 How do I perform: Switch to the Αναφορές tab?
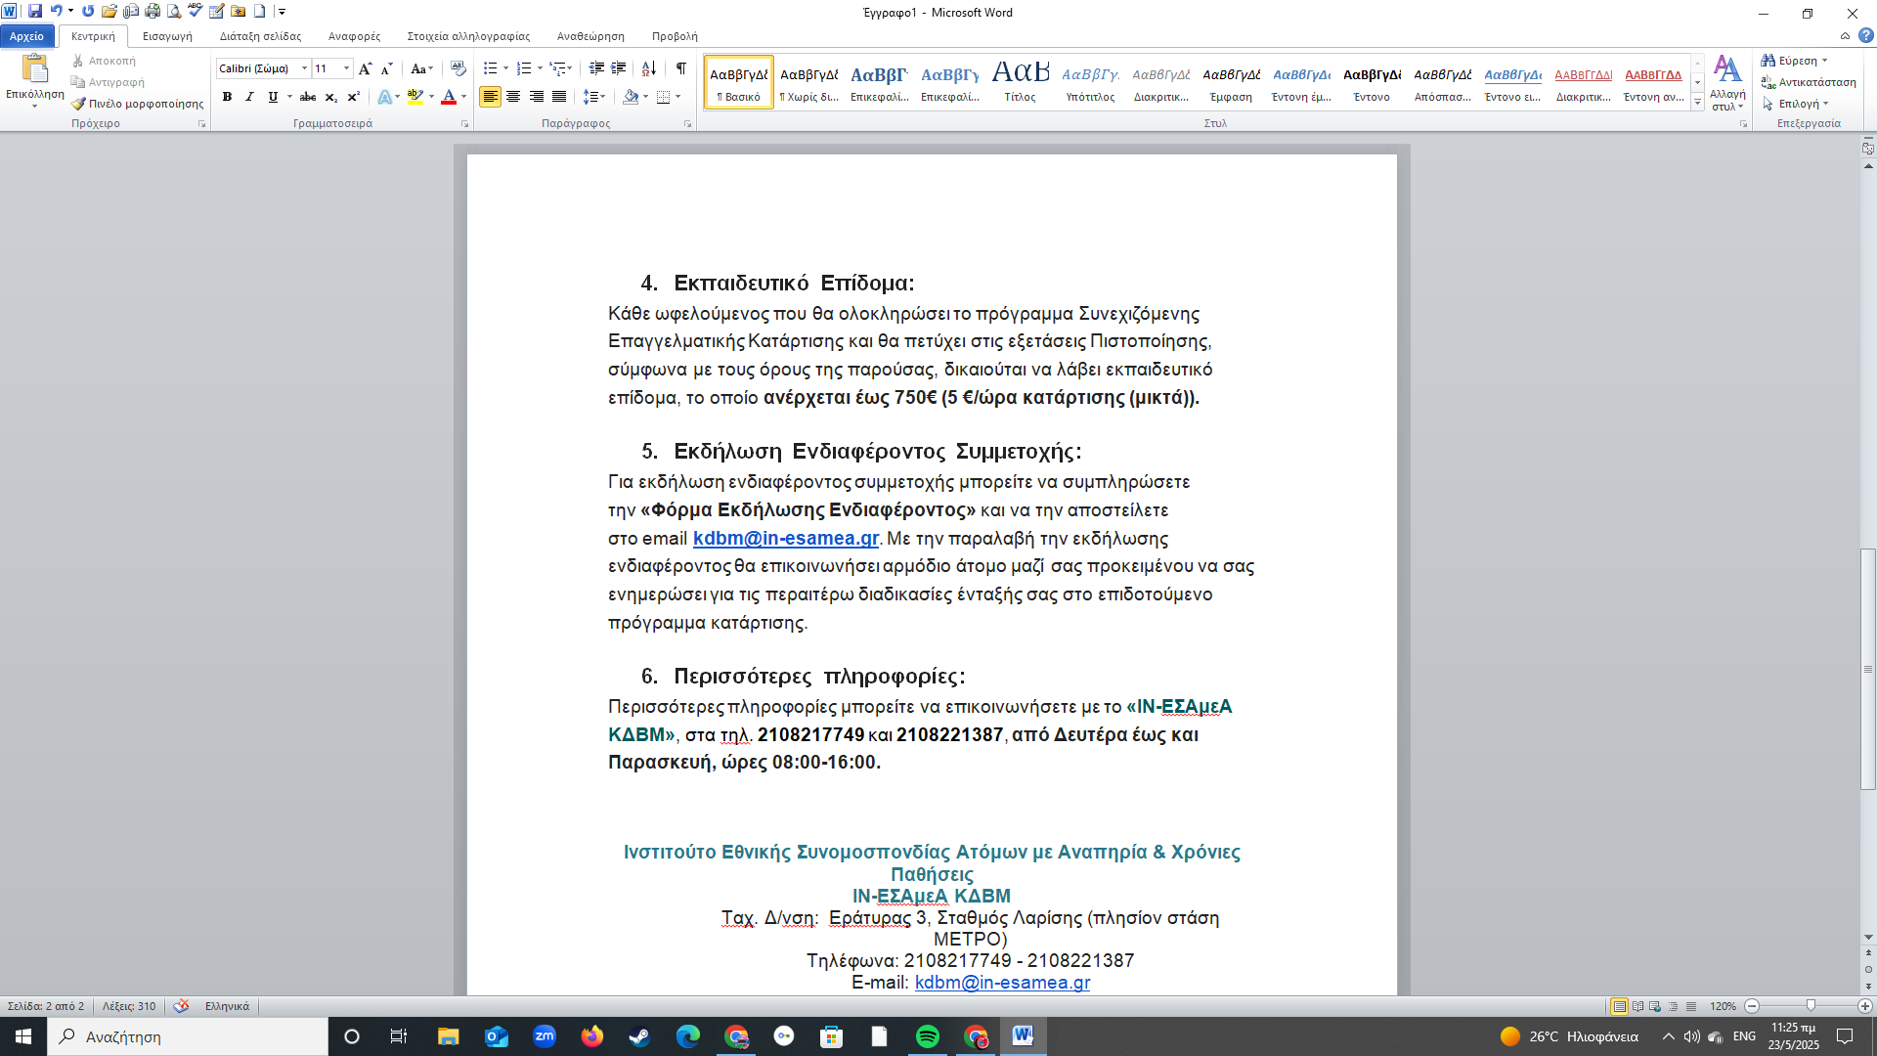[354, 36]
